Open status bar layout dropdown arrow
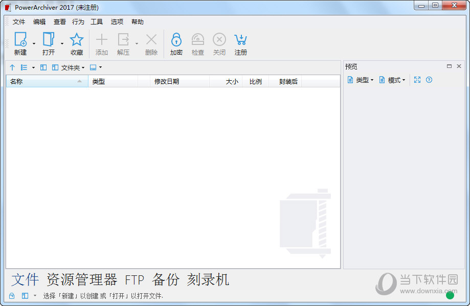 (35, 296)
